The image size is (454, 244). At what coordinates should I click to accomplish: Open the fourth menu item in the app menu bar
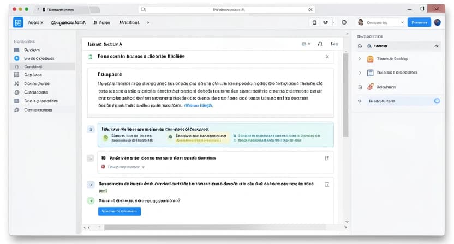pos(129,22)
